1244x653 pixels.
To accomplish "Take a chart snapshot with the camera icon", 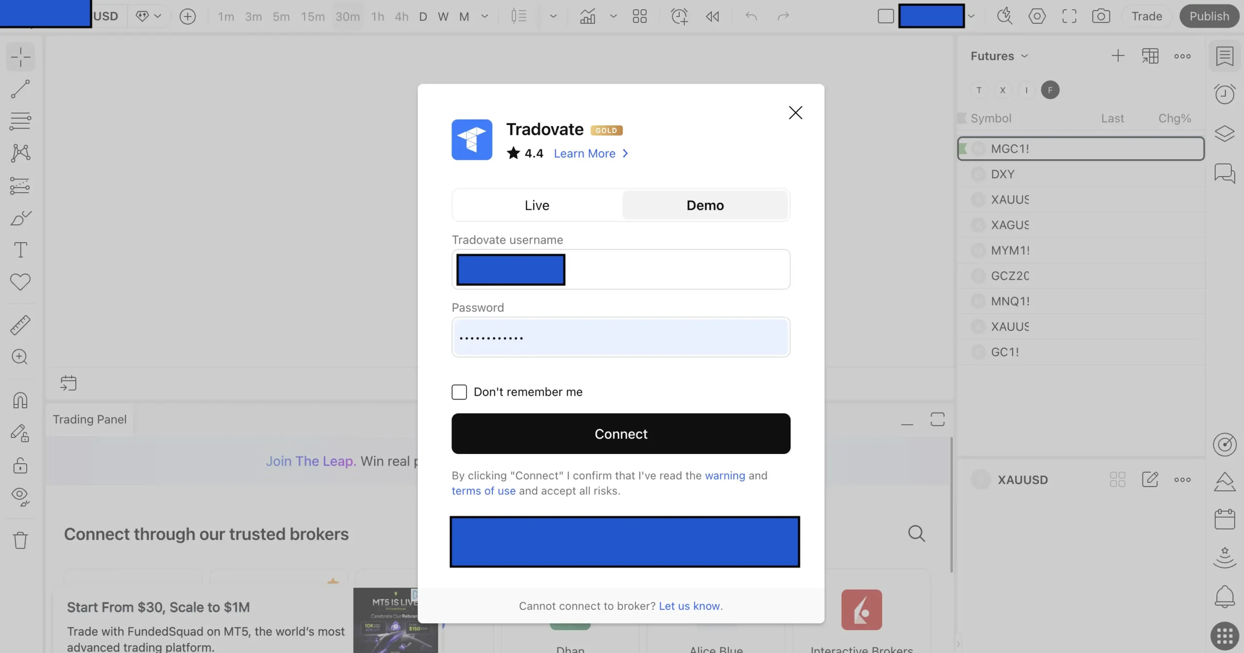I will 1101,16.
